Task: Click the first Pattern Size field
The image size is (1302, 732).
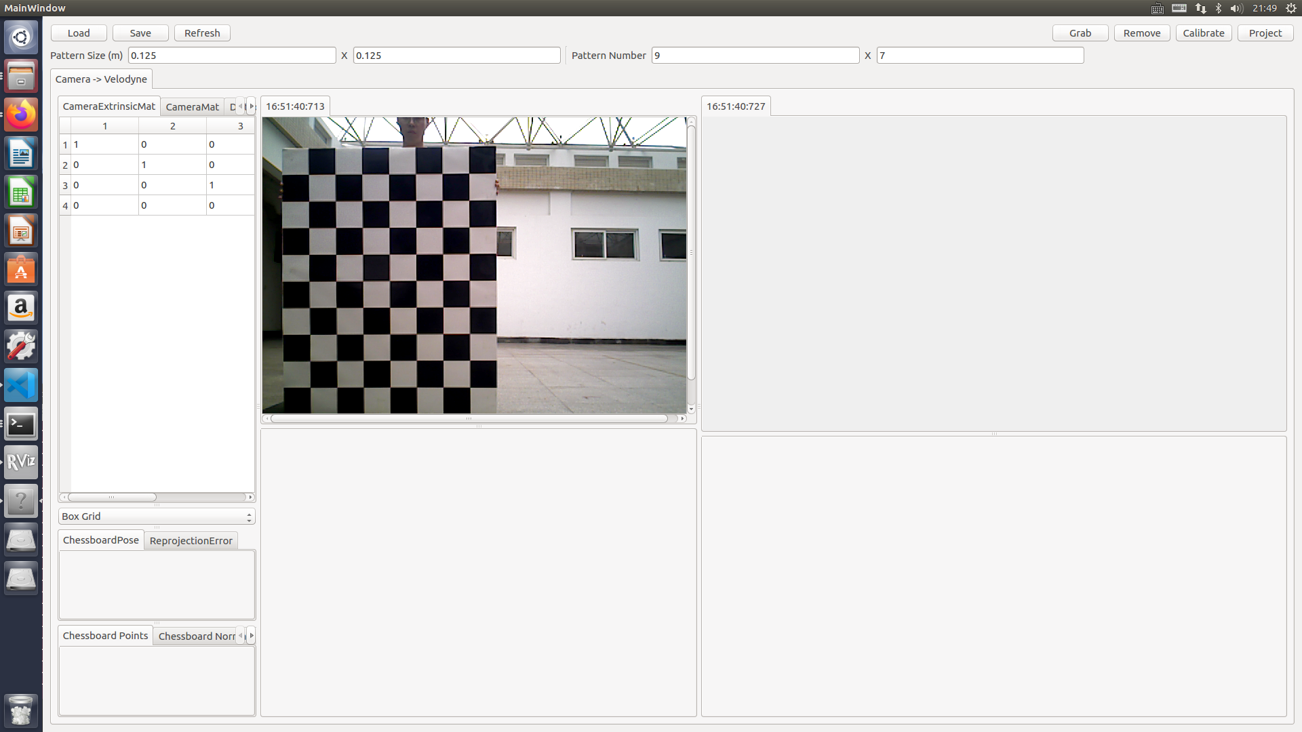Action: tap(231, 56)
